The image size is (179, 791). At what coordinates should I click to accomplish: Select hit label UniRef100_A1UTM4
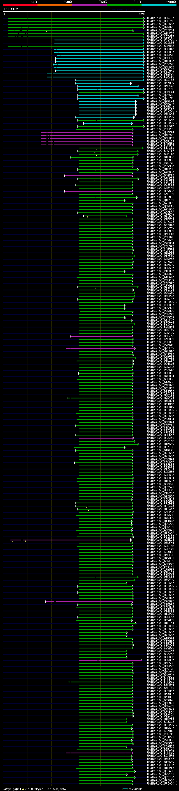[161, 623]
